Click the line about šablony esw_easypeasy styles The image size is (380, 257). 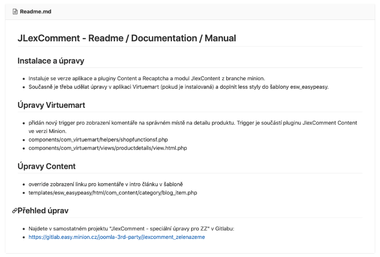click(179, 87)
